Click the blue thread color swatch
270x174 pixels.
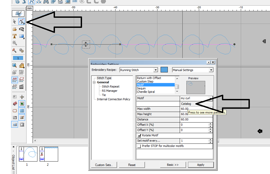[164, 70]
